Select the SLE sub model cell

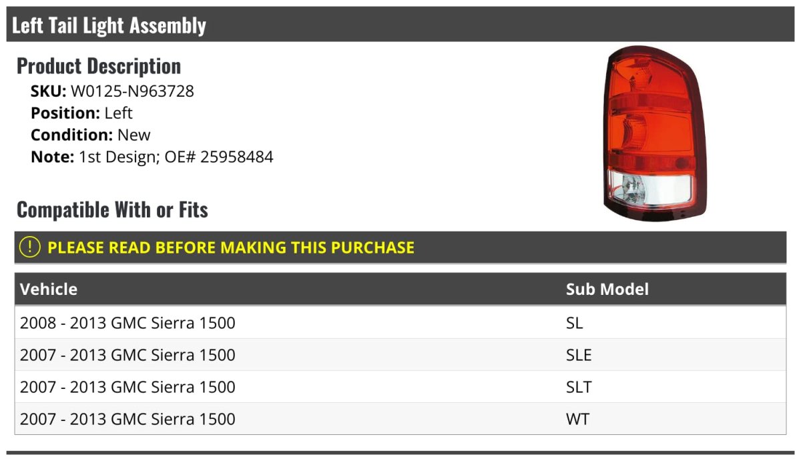coord(579,355)
